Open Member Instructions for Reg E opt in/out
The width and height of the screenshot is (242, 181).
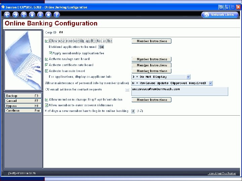coord(152,100)
